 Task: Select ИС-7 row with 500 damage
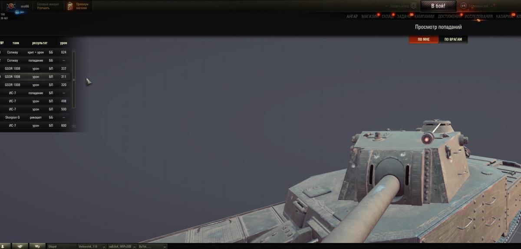pos(35,109)
